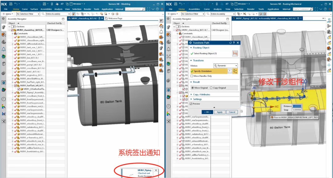Viewport: 333px width, 178px height.
Task: Open File menu in Modeling window
Action: 6,9
